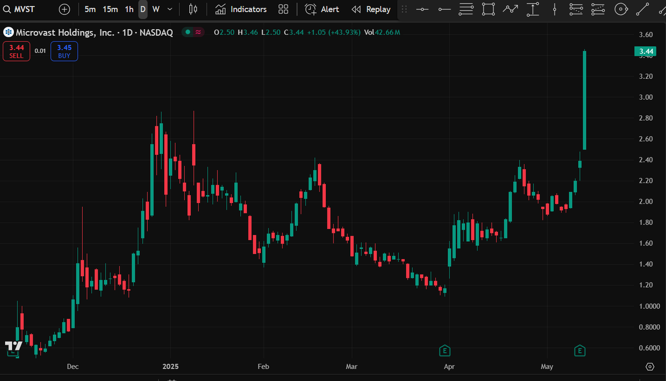
Task: Click the 0.01 spread value
Action: 41,51
